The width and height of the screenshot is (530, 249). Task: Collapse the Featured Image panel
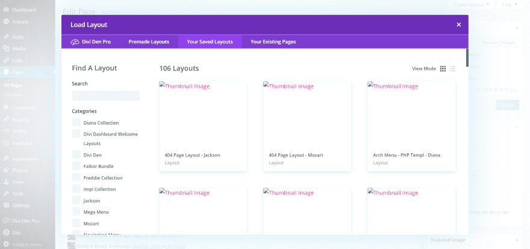(517, 239)
